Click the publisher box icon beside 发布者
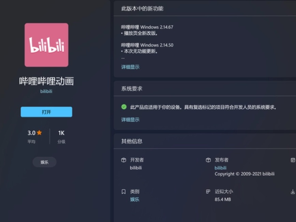296x222 pixels. (208, 160)
